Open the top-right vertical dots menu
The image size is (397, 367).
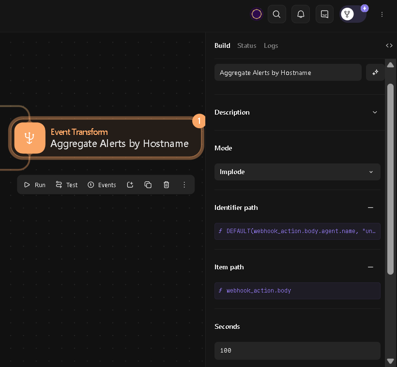(x=382, y=15)
